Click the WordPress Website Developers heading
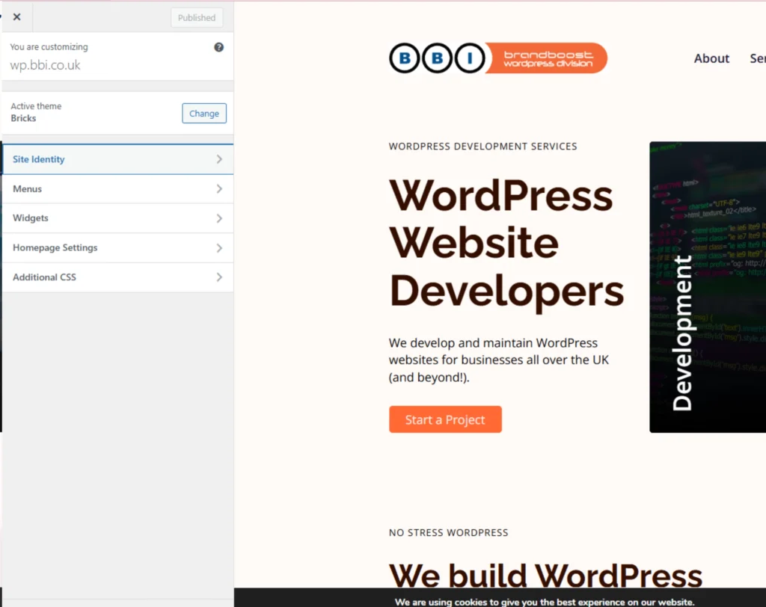Viewport: 766px width, 607px height. 505,242
